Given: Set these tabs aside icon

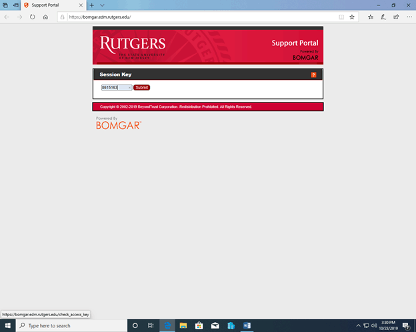Looking at the screenshot, I should coord(15,5).
